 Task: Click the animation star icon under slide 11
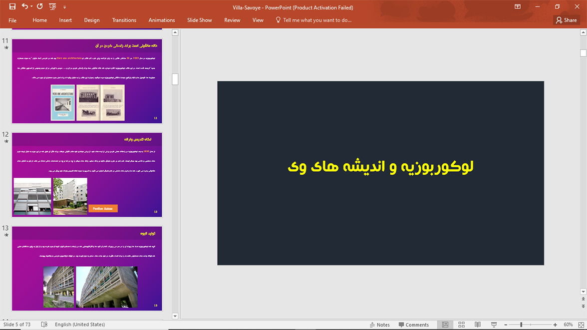click(6, 47)
